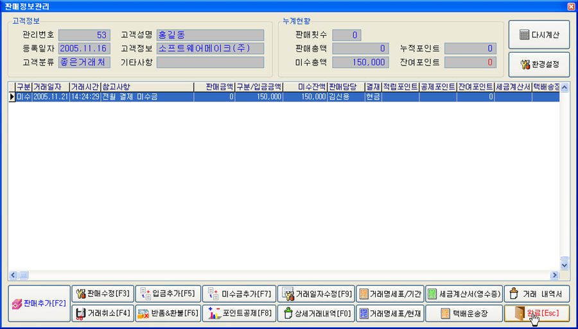The width and height of the screenshot is (578, 329).
Task: Sort by 거래일자 column header
Action: (x=51, y=87)
